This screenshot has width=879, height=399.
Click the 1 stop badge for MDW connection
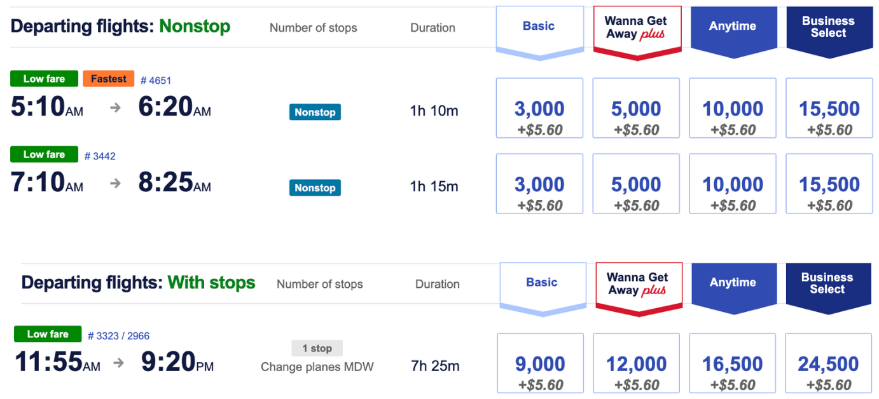click(317, 348)
